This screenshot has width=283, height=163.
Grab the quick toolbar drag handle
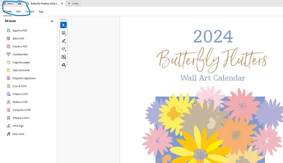click(63, 20)
